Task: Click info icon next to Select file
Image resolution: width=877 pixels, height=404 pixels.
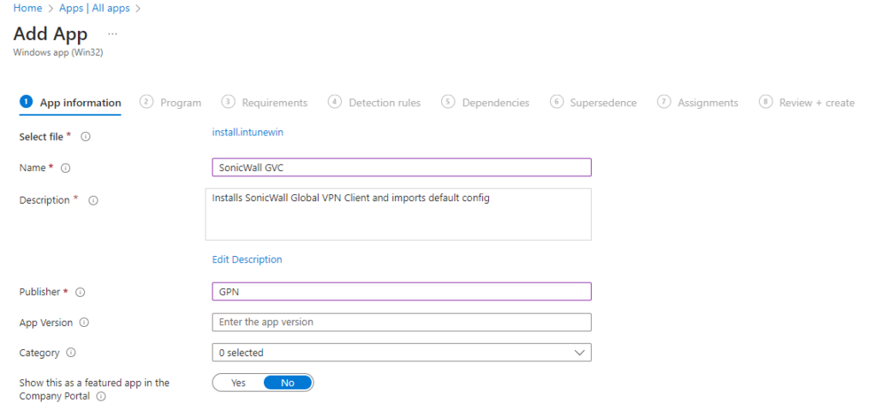Action: [86, 136]
